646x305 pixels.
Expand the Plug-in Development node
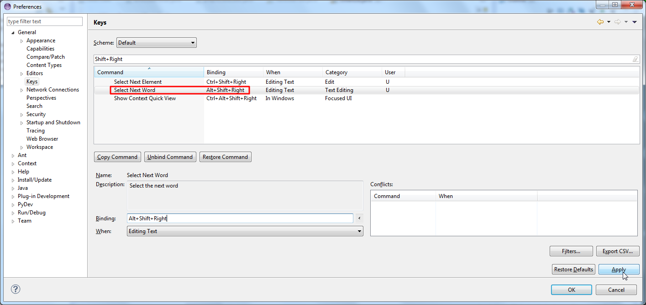pos(13,196)
